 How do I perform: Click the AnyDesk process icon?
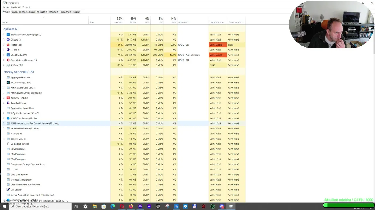(8, 98)
